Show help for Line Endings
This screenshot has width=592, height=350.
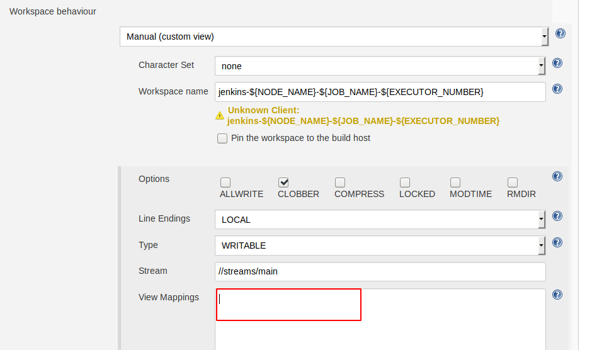click(557, 216)
